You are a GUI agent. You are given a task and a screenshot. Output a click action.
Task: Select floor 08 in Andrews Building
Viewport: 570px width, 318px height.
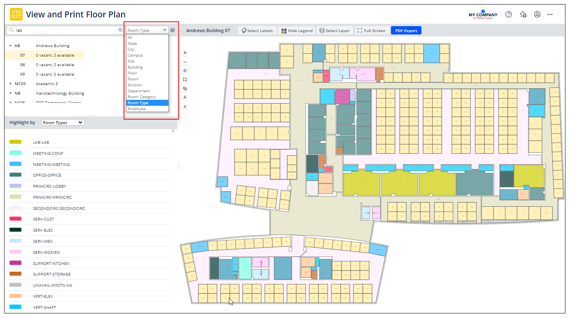tap(23, 65)
